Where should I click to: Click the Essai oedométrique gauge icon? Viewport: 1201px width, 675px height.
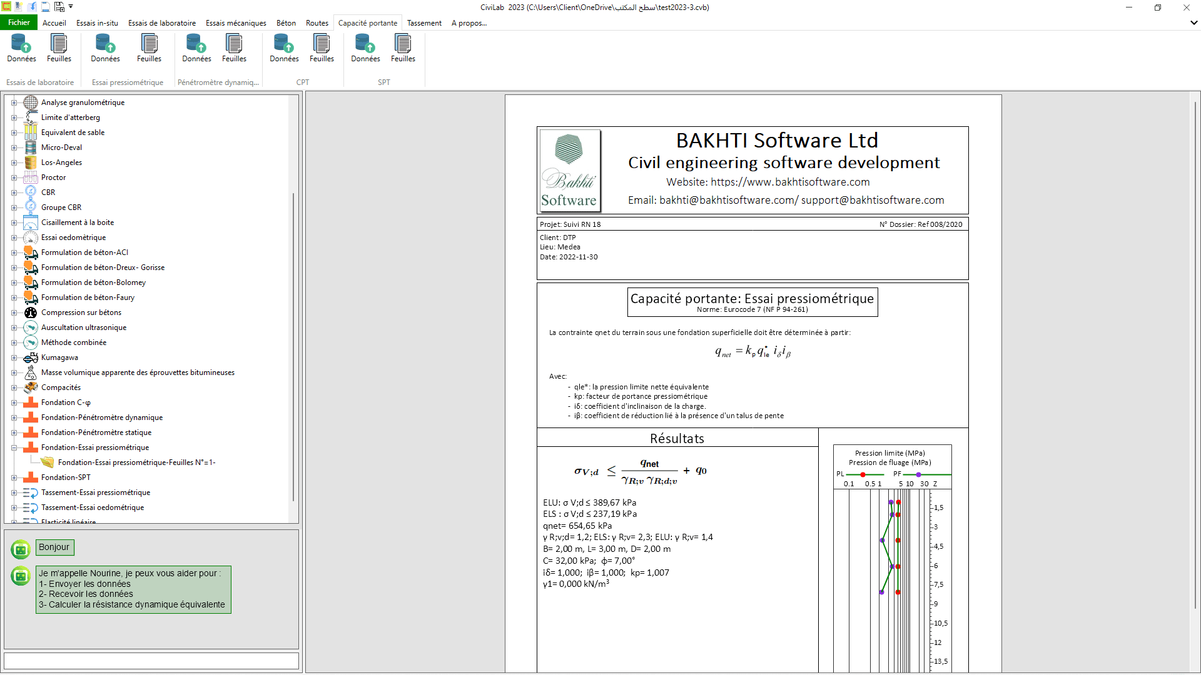coord(31,237)
